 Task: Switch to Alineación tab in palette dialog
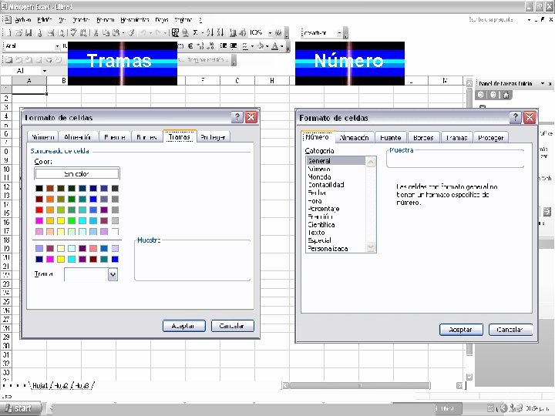coord(78,137)
